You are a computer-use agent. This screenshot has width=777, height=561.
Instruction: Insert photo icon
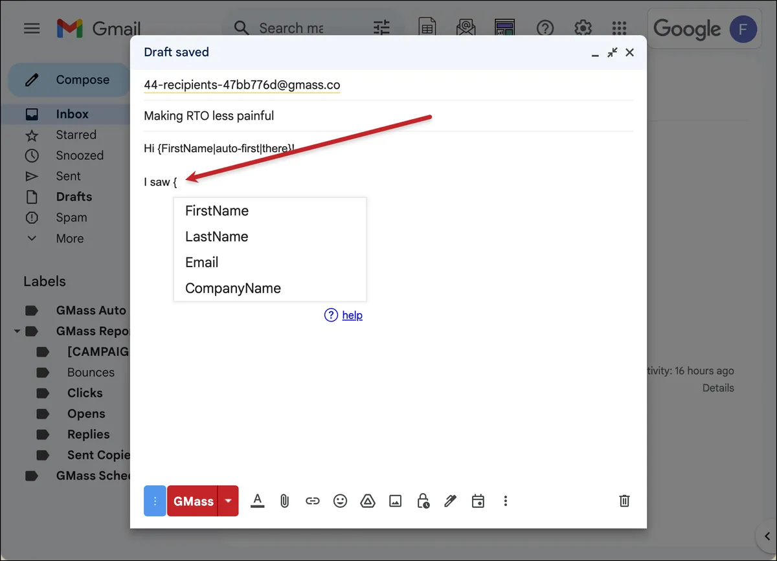tap(396, 501)
